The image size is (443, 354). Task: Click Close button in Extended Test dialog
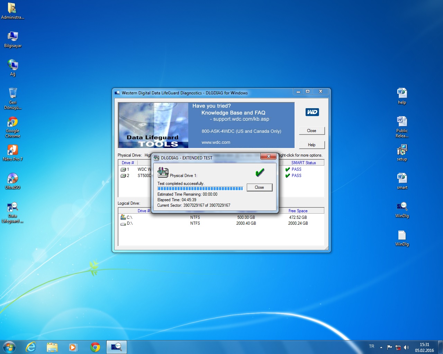[x=259, y=187]
